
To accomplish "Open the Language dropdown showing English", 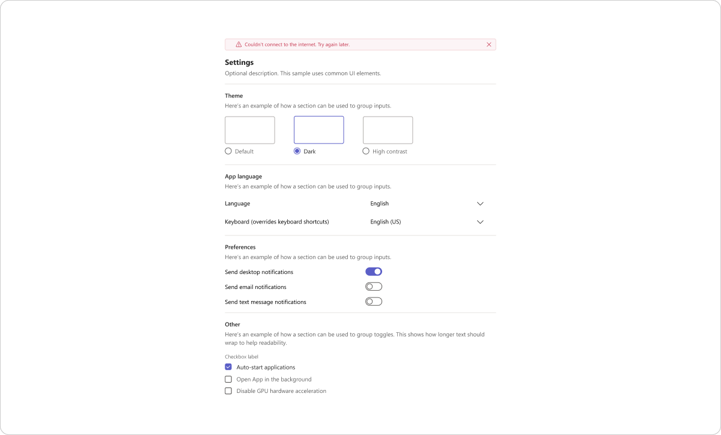I will [x=427, y=204].
